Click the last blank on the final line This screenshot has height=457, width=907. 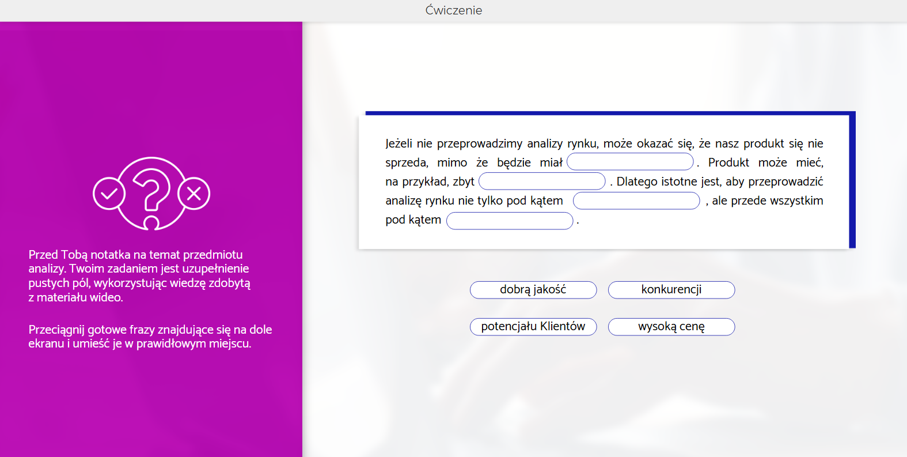point(510,221)
